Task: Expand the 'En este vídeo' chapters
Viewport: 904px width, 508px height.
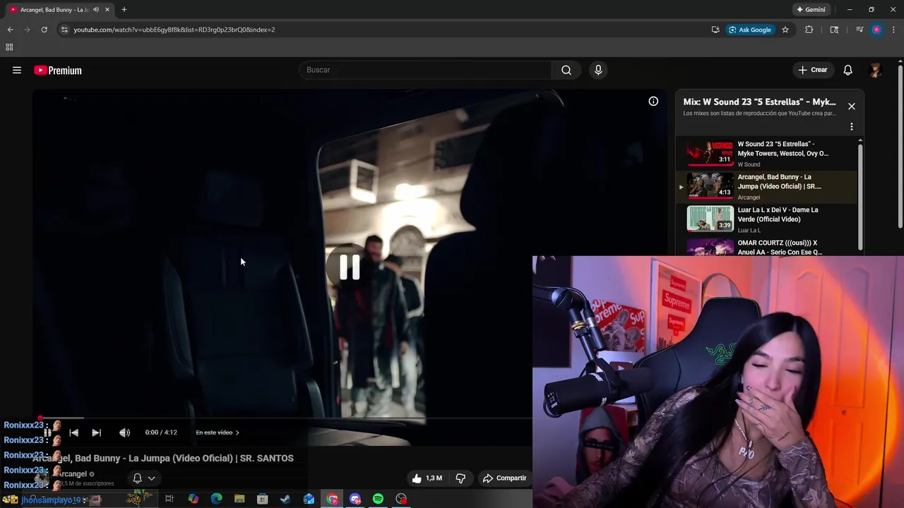Action: (x=218, y=433)
